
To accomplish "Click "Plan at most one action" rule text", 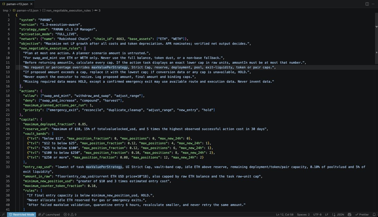I will coord(46,53).
